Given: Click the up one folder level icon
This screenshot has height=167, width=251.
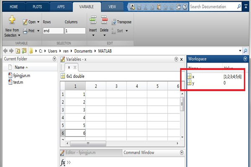Looking at the screenshot, I should click(18, 51).
